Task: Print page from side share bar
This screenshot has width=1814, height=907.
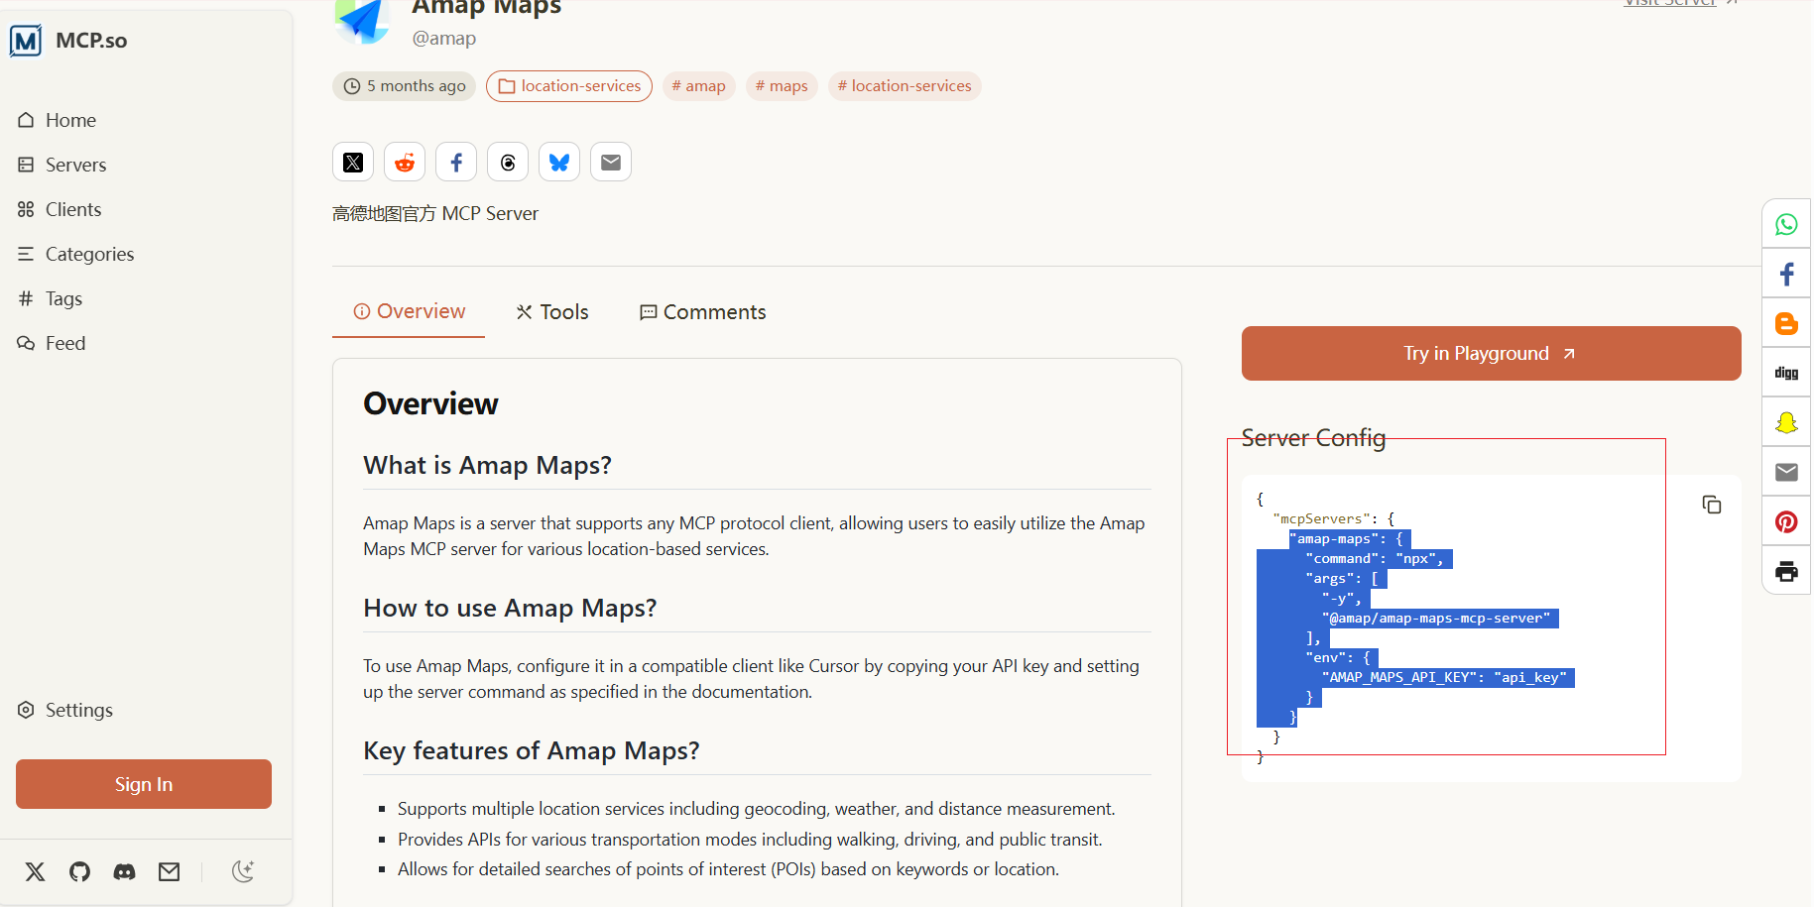Action: pos(1786,571)
